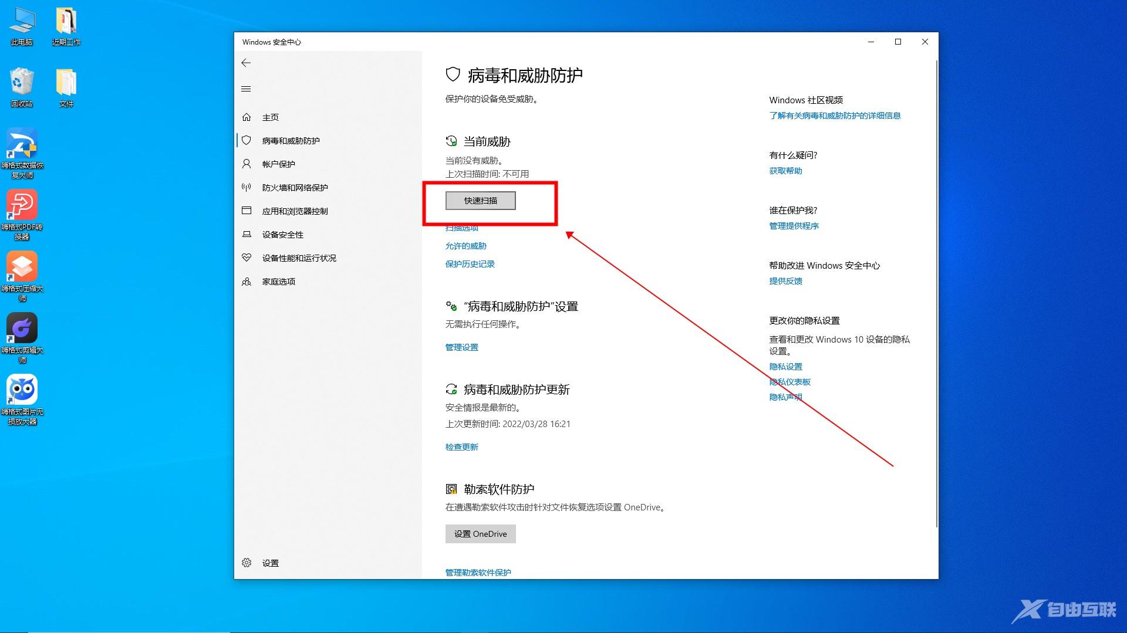The image size is (1127, 633).
Task: Open 病毒和威胁防护 shield icon in sidebar
Action: (x=247, y=140)
